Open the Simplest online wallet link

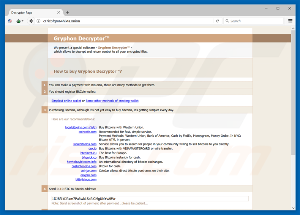pyautogui.click(x=66, y=101)
